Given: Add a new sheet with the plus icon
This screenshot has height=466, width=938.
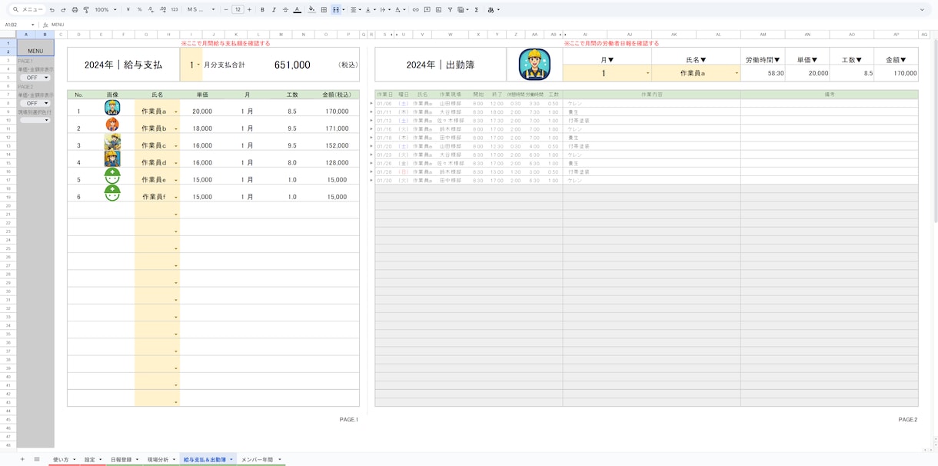Looking at the screenshot, I should tap(22, 459).
